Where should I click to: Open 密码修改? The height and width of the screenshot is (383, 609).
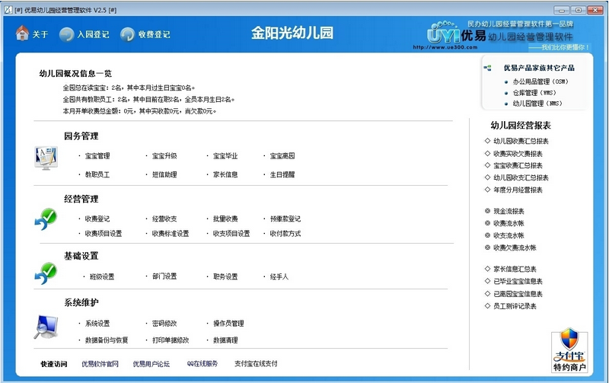[164, 324]
